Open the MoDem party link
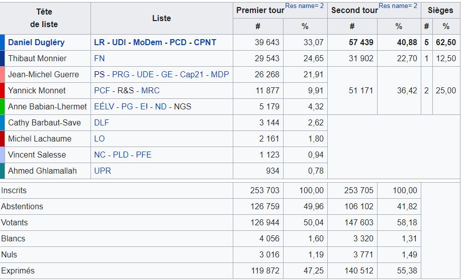 pyautogui.click(x=148, y=43)
